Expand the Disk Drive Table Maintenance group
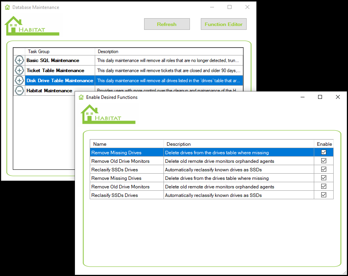 point(19,81)
